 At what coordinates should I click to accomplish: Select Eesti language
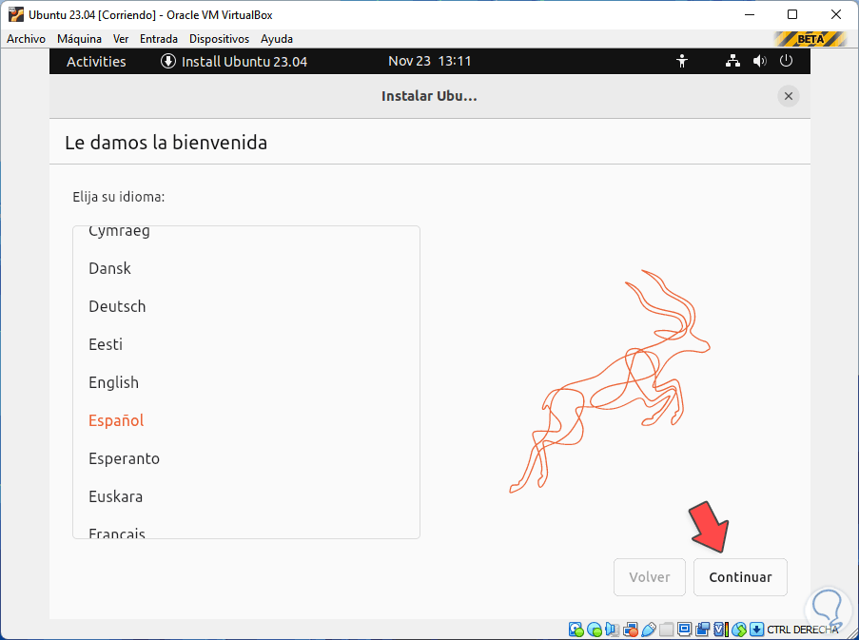coord(246,344)
